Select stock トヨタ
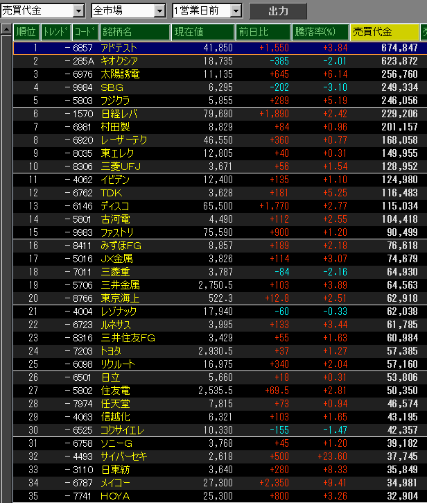Image resolution: width=427 pixels, height=503 pixels. tap(111, 351)
